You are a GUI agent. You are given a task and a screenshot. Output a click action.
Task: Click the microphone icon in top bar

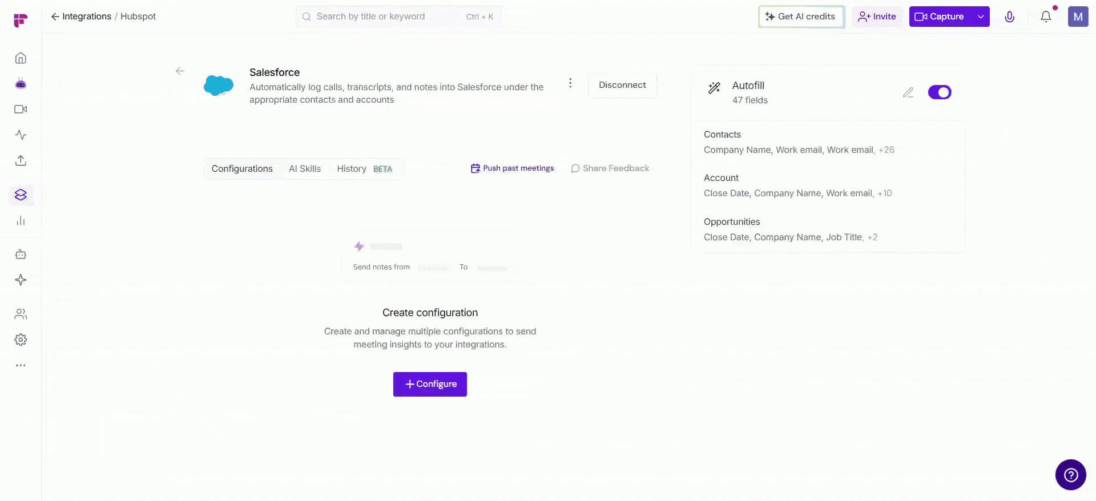coord(1009,17)
